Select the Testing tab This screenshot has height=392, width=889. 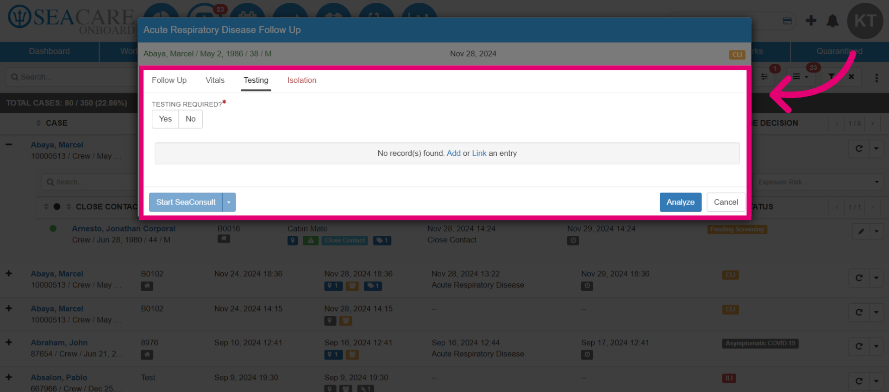coord(256,80)
